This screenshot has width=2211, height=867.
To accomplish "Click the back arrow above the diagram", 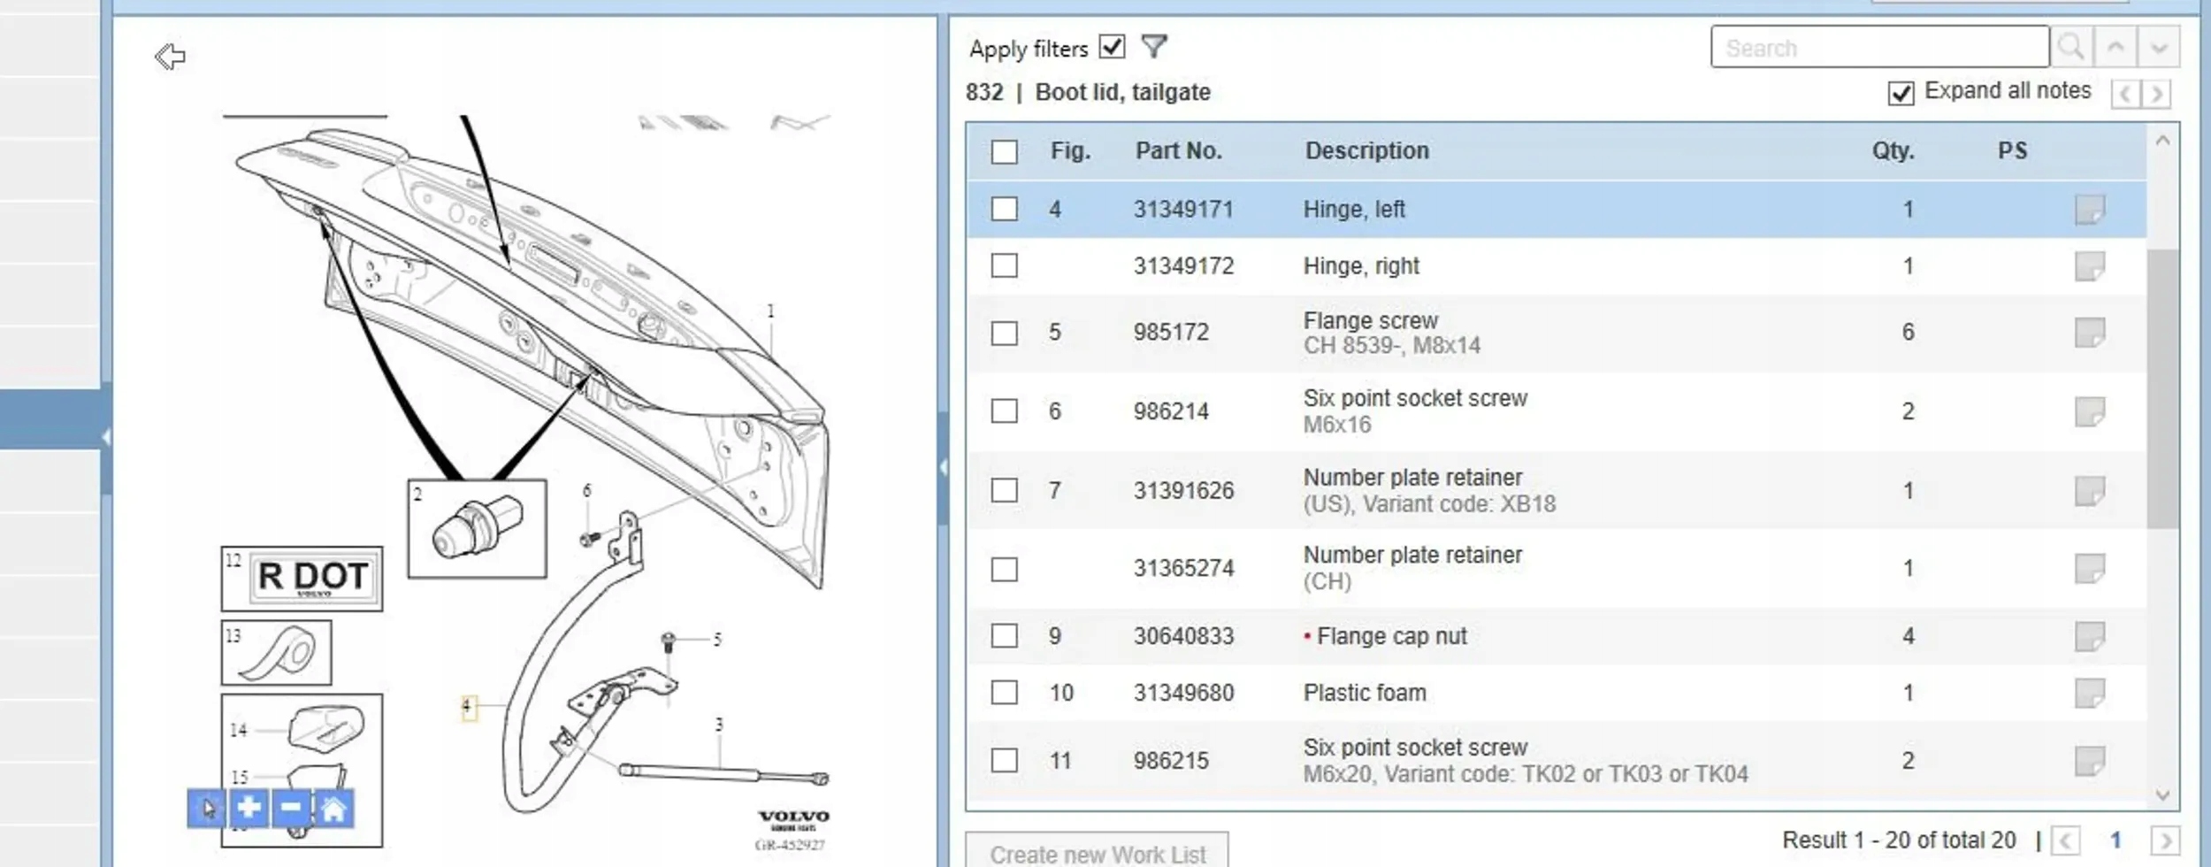I will [170, 57].
